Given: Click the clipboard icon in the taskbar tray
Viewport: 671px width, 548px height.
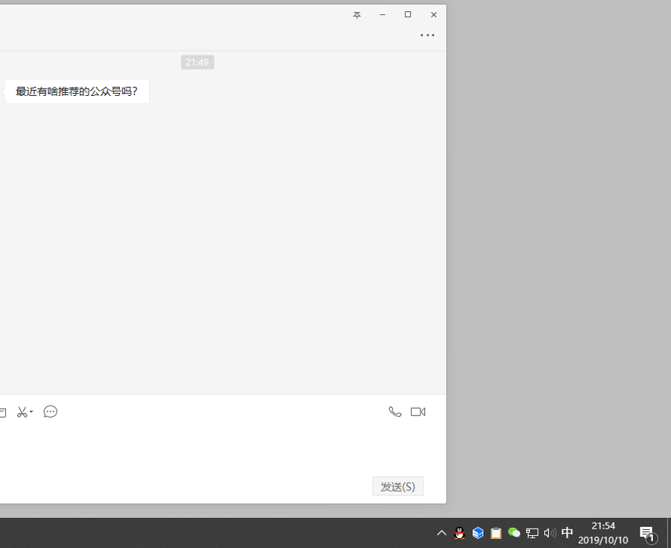Looking at the screenshot, I should pyautogui.click(x=496, y=532).
